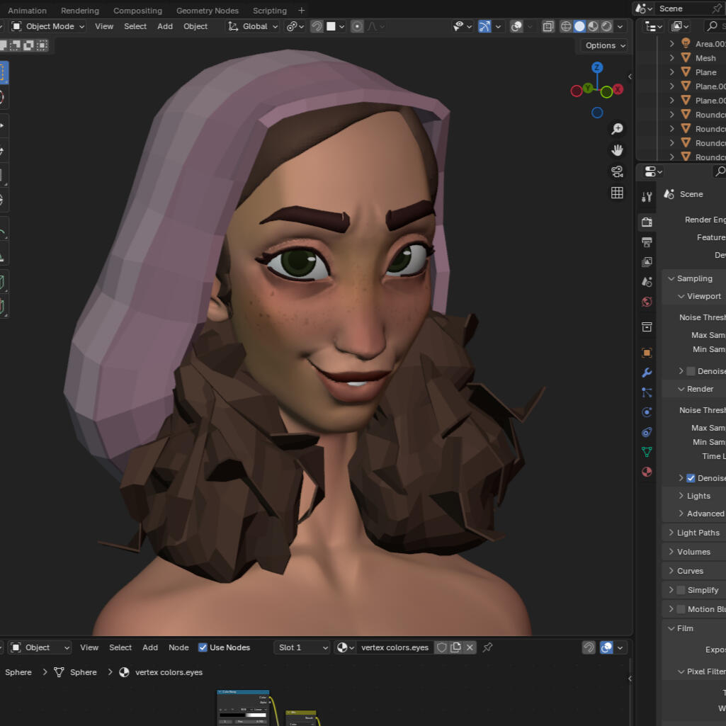Unlink the vertex colors.eyes material with X
The width and height of the screenshot is (726, 726).
pyautogui.click(x=470, y=647)
